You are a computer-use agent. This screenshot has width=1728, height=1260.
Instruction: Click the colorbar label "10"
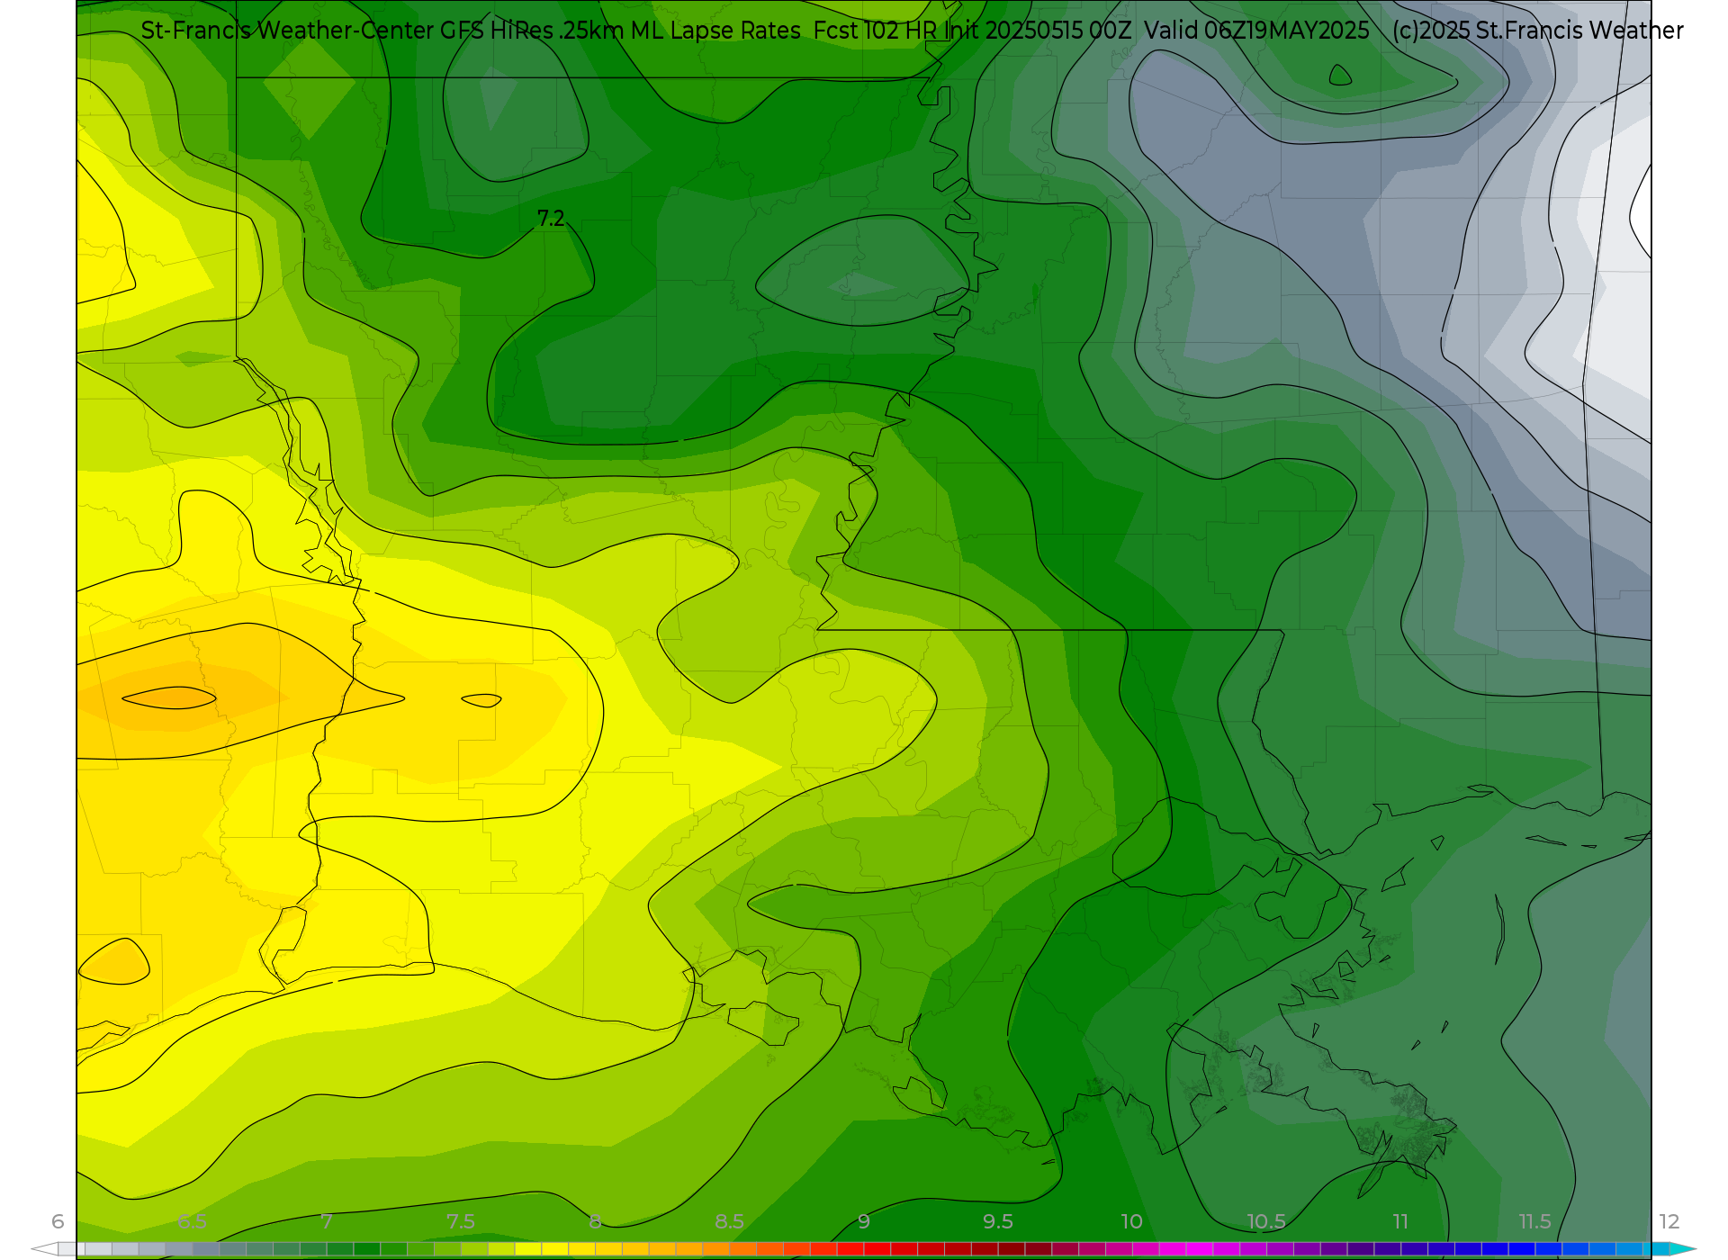[x=1132, y=1221]
